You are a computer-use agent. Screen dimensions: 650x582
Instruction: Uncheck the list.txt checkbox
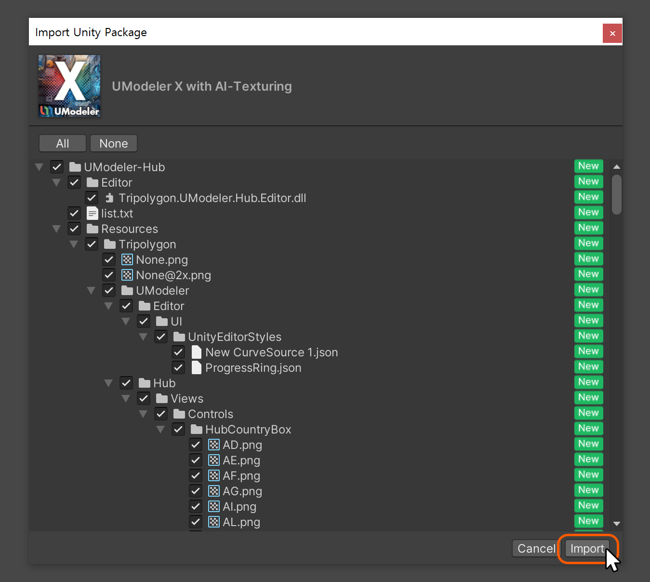point(74,213)
